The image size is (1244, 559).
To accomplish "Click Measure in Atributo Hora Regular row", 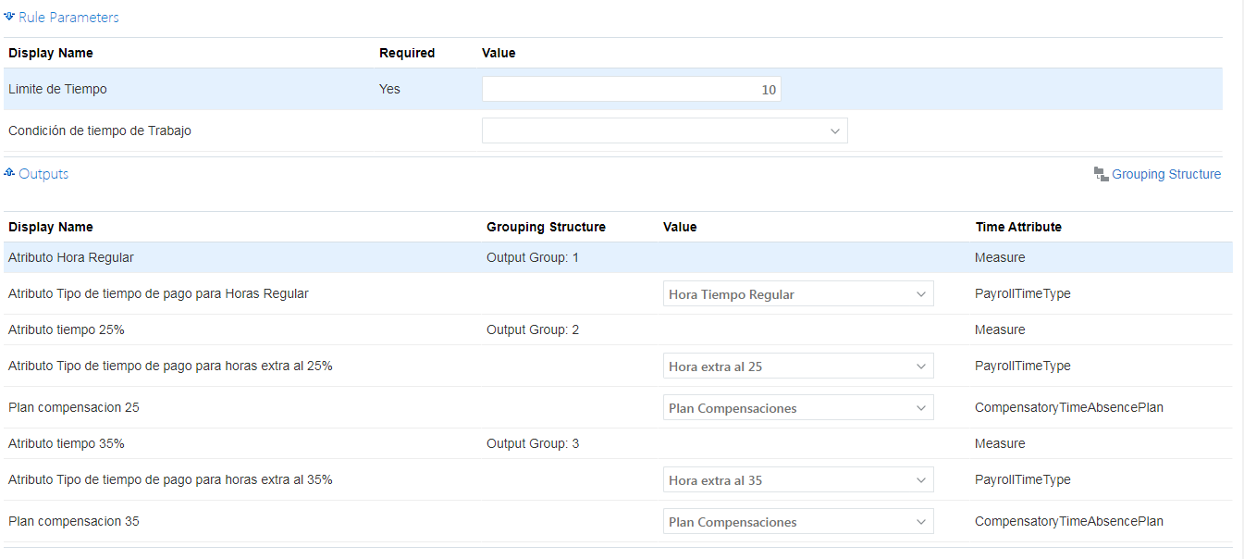I will click(1000, 257).
